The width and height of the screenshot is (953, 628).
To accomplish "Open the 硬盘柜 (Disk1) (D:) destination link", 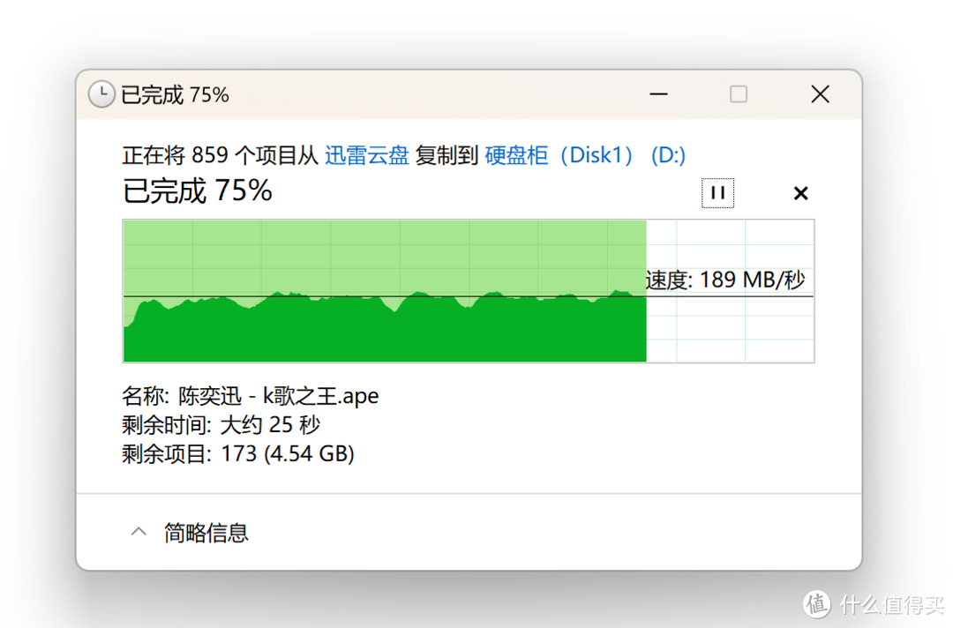I will point(585,156).
